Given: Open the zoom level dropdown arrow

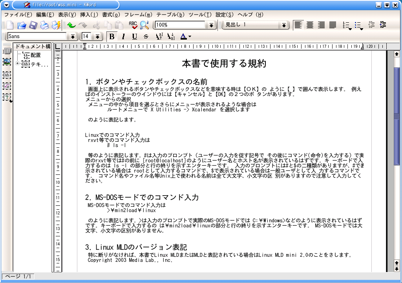Looking at the screenshot, I should coord(211,25).
